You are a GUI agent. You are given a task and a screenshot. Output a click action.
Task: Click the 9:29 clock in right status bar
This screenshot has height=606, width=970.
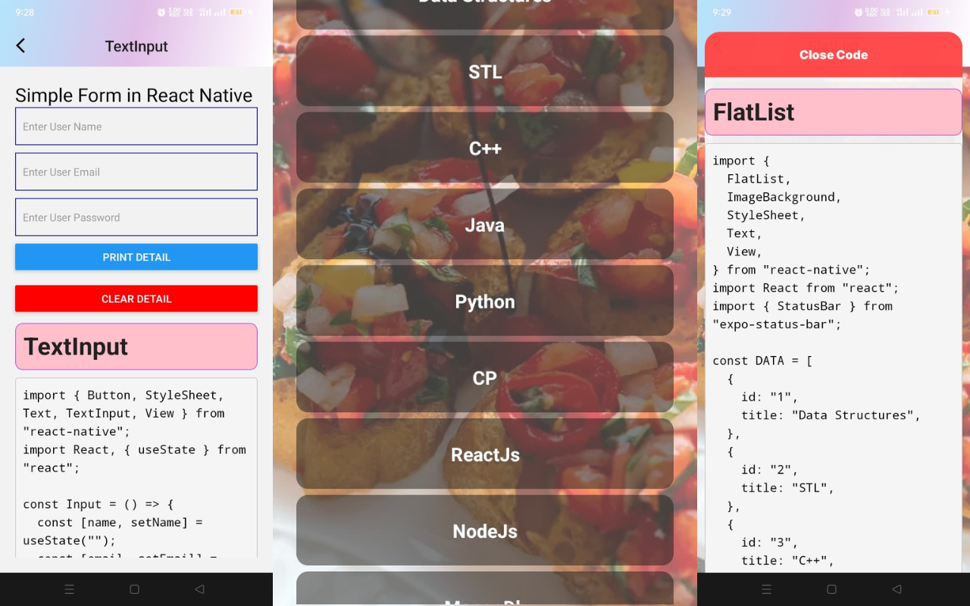click(722, 12)
